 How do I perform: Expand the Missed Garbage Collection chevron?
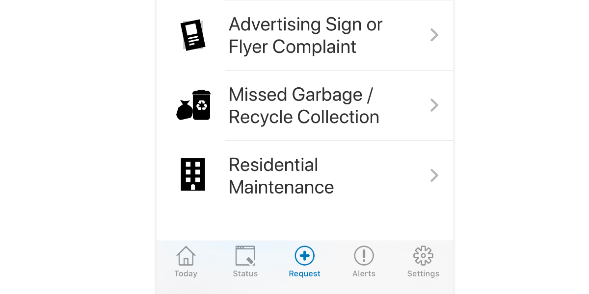[x=434, y=105]
